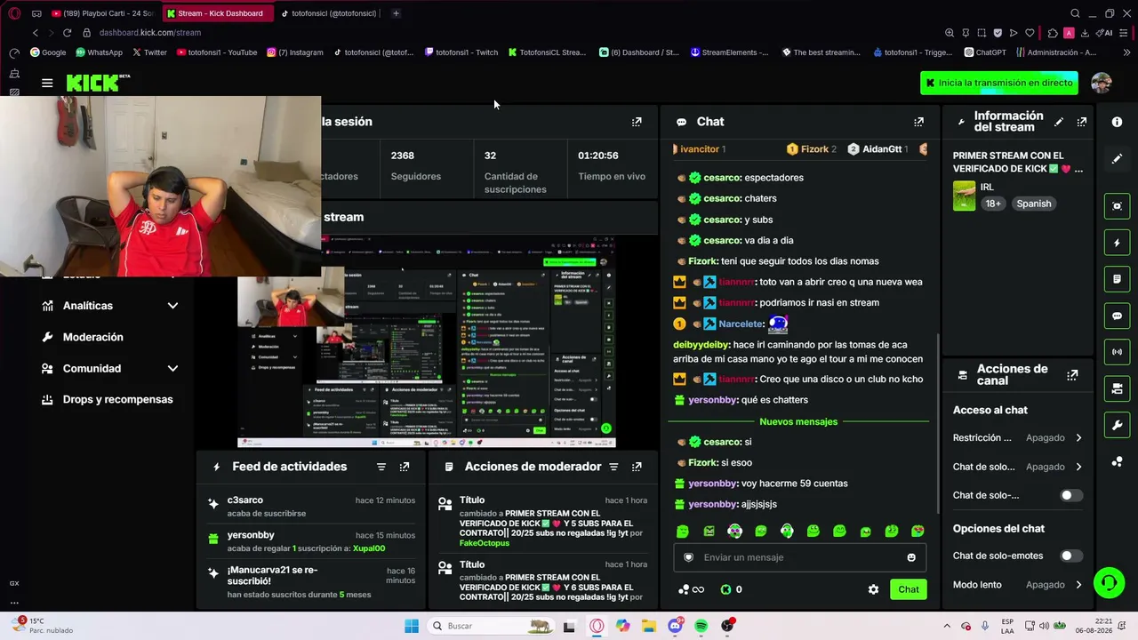This screenshot has width=1138, height=640.
Task: Open a new browser tab
Action: [x=396, y=13]
